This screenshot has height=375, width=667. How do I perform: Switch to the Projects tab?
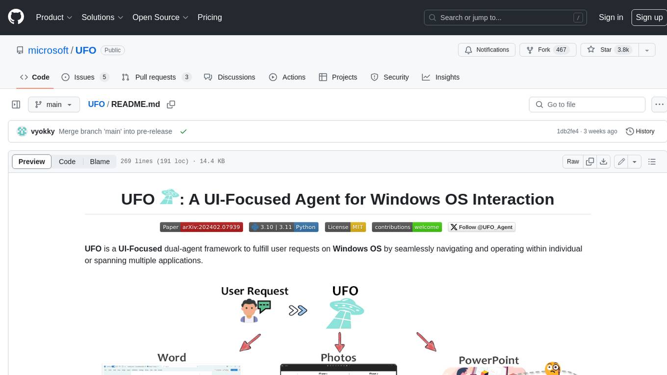pos(338,77)
